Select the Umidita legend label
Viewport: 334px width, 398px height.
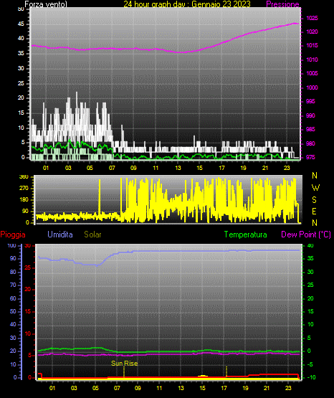(60, 234)
